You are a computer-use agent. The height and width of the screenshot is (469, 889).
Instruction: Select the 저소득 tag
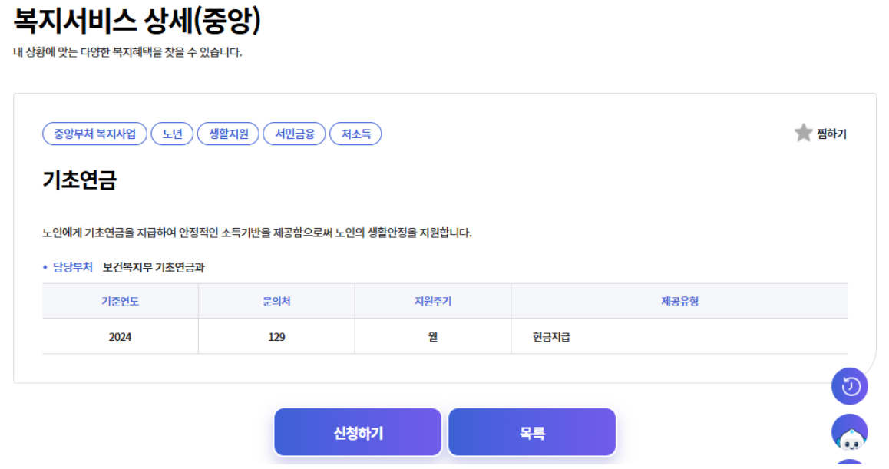click(x=358, y=133)
